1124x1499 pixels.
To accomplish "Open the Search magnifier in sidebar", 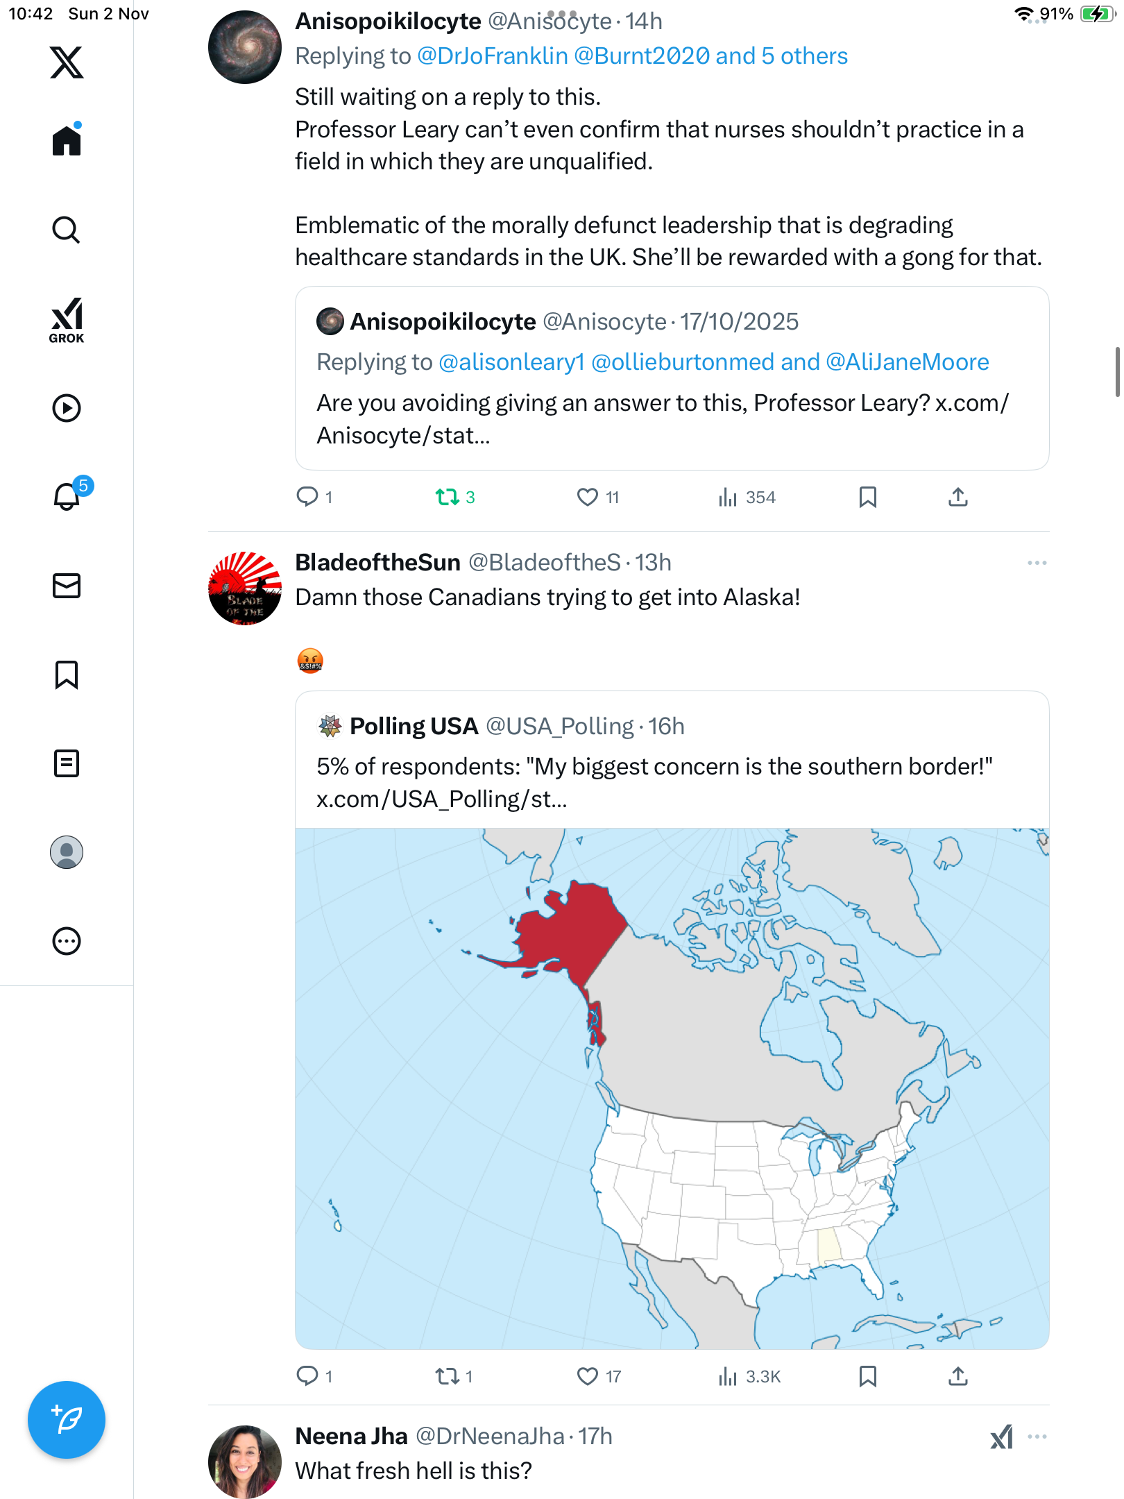I will [x=67, y=230].
